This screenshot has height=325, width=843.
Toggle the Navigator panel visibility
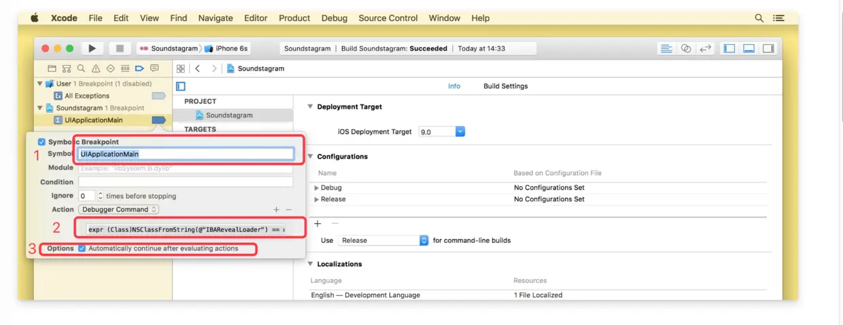pos(729,48)
